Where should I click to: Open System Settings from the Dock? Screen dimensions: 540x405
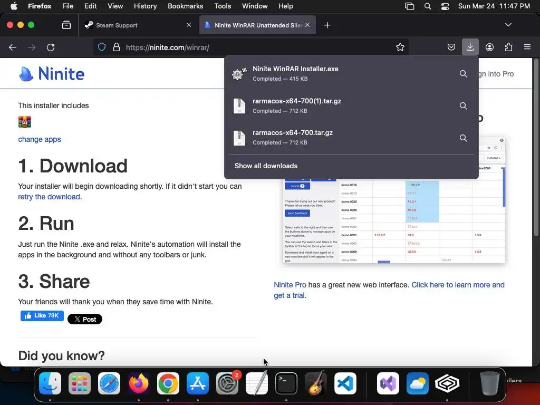click(x=227, y=383)
